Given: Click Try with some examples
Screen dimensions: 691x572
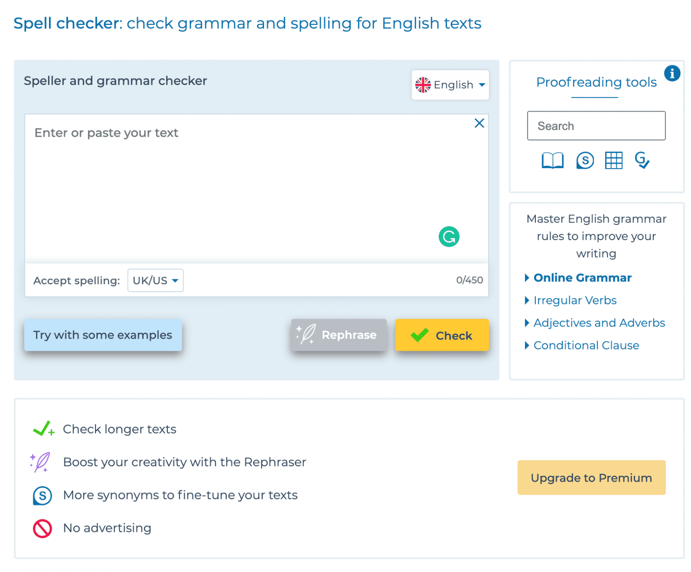Looking at the screenshot, I should (103, 335).
